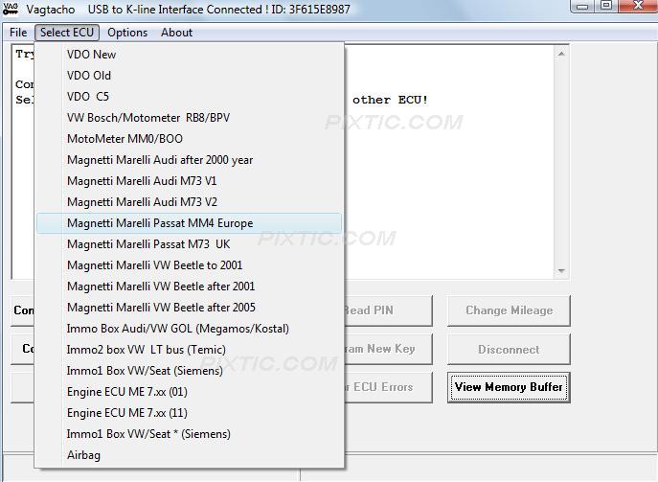Select the Airbag ECU option

83,455
